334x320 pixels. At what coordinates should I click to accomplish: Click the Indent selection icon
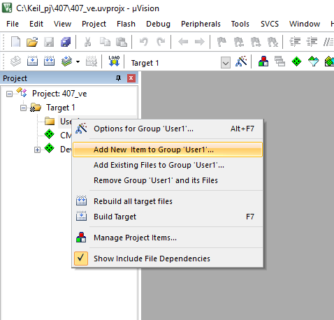(x=295, y=42)
